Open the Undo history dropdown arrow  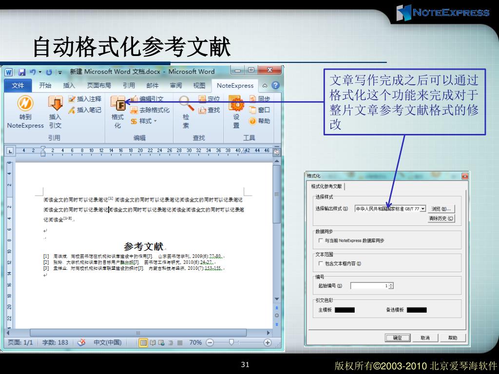tap(40, 72)
